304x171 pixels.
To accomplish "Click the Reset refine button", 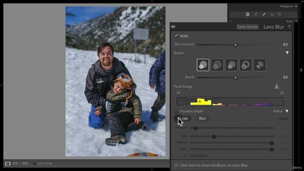I will pyautogui.click(x=283, y=119).
